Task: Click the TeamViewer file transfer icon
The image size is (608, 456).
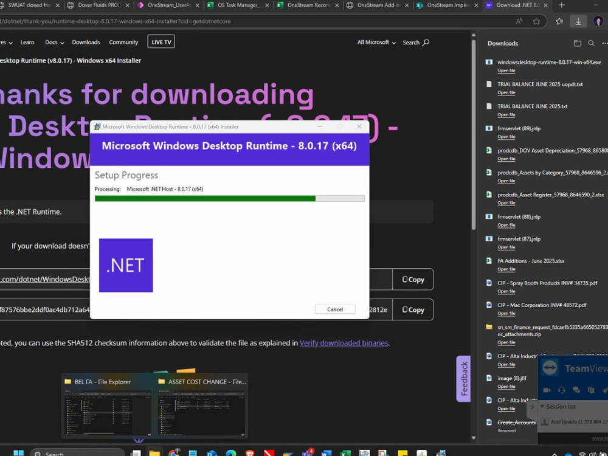Action: tap(591, 390)
